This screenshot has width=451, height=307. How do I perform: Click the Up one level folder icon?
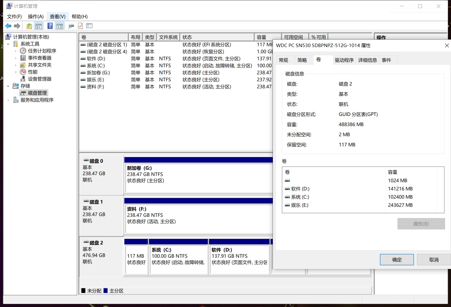pyautogui.click(x=29, y=26)
